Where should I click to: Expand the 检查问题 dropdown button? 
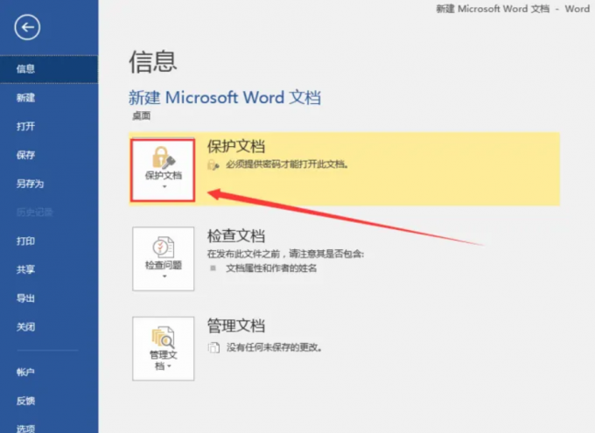(x=163, y=259)
